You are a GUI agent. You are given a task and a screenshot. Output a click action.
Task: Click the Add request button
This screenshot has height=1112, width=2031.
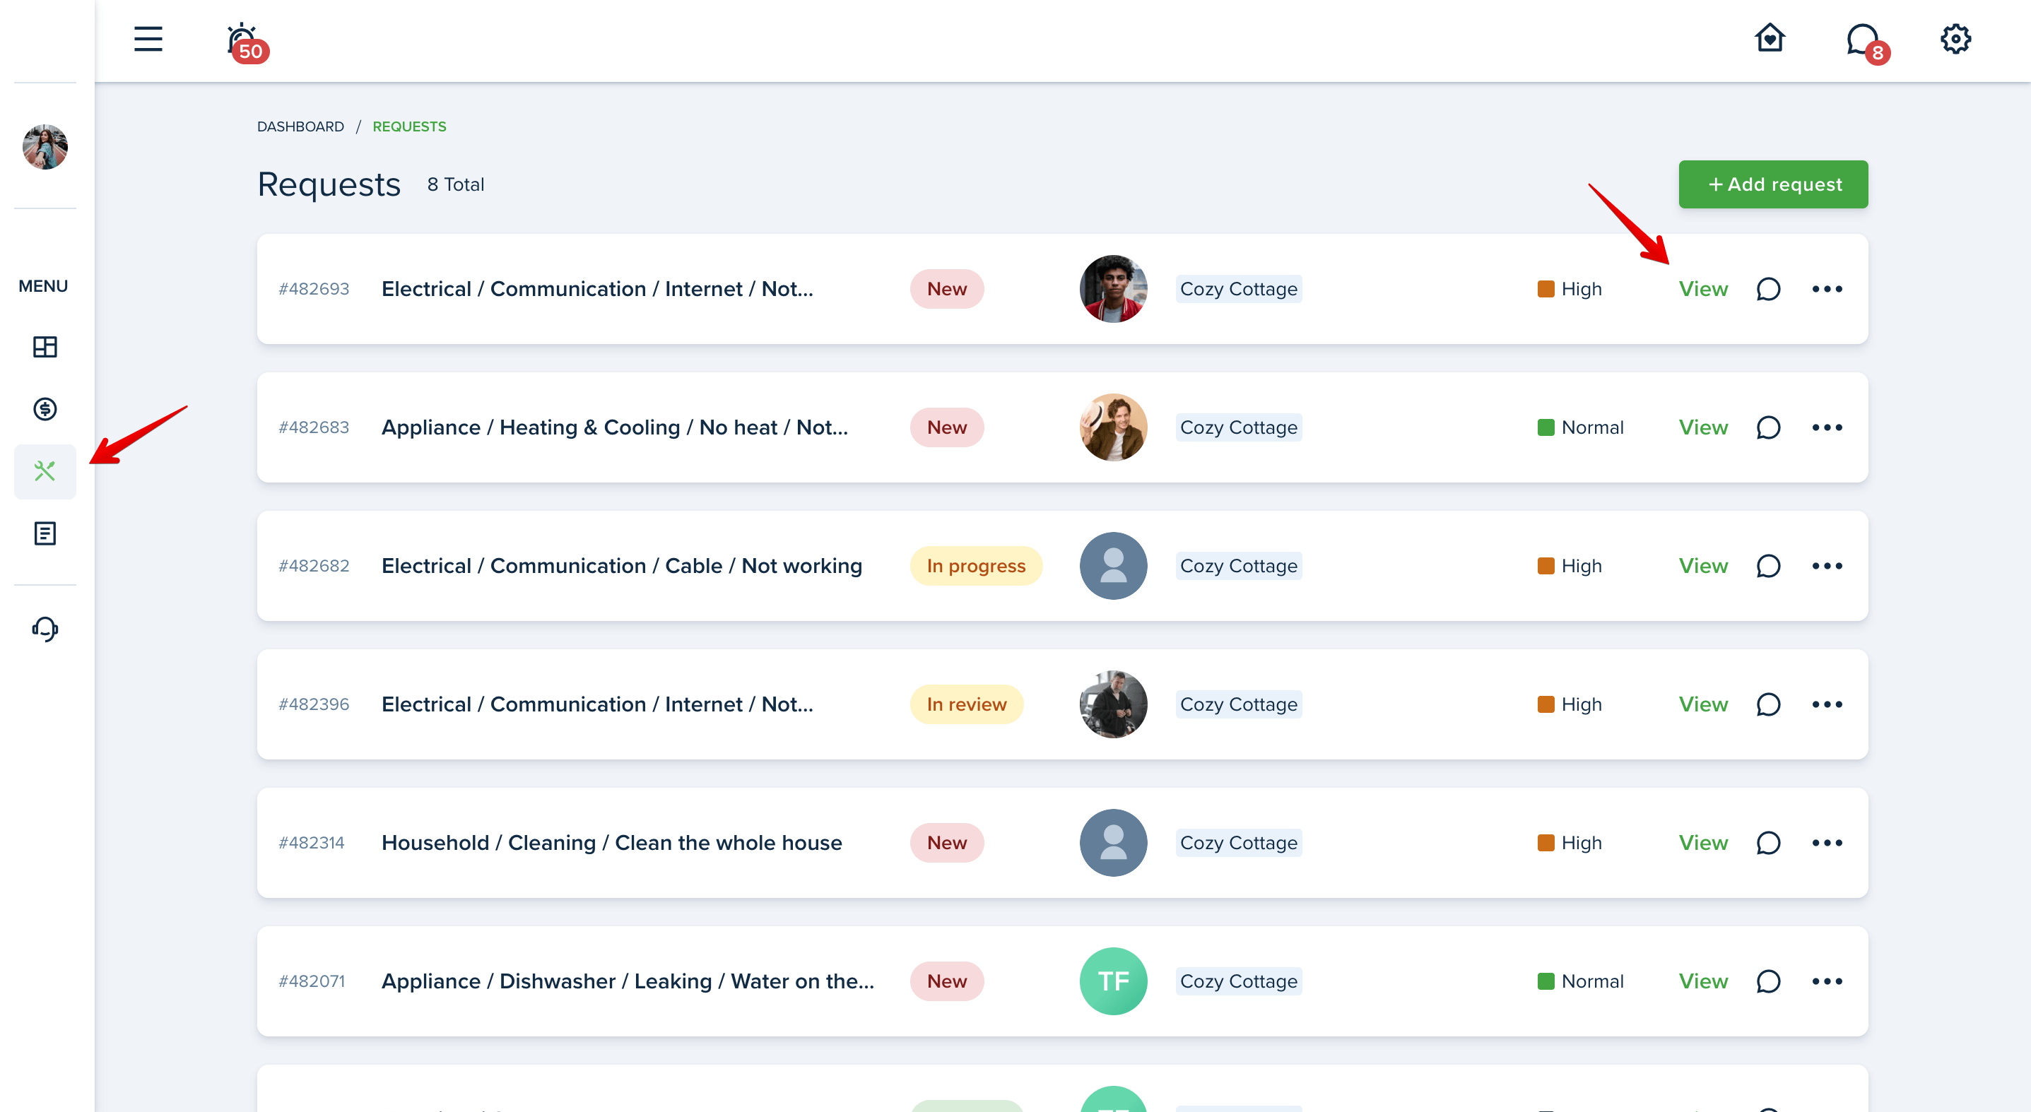click(1772, 184)
